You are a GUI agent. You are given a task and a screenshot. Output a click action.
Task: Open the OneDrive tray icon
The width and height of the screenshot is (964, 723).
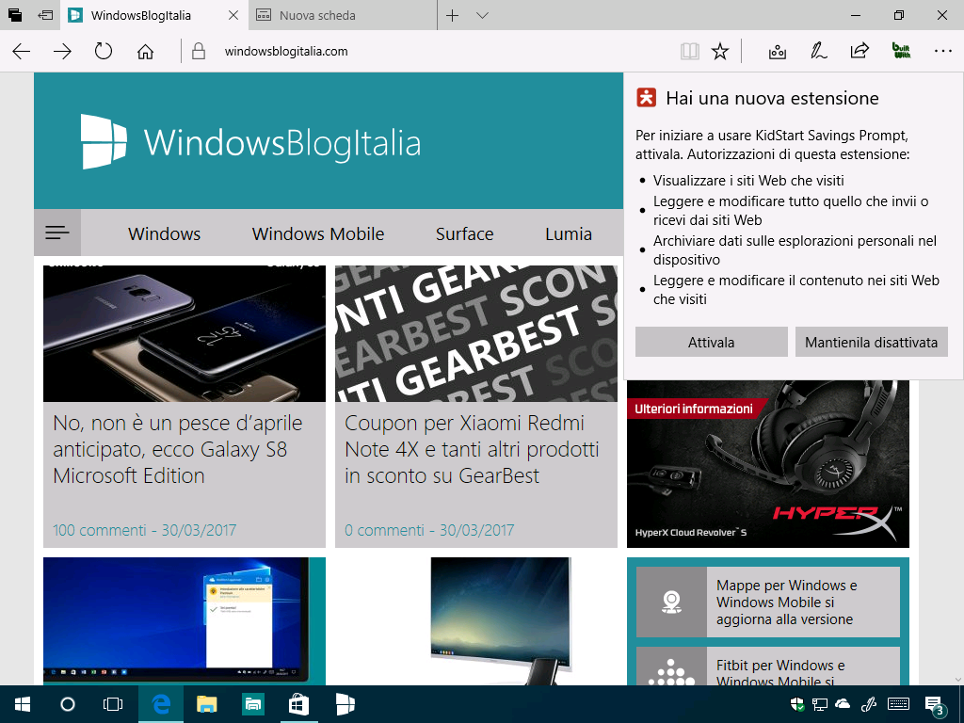(843, 704)
